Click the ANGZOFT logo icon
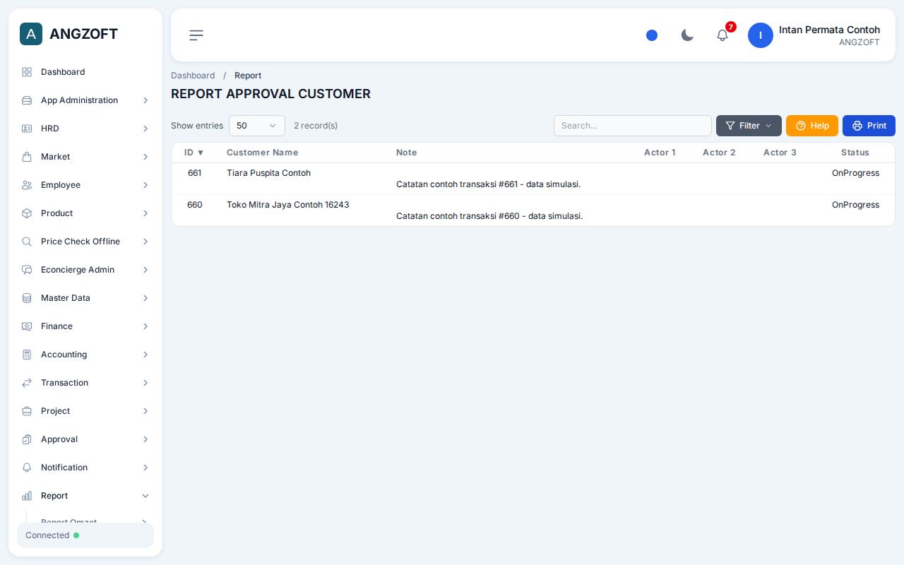The image size is (904, 565). (x=31, y=34)
